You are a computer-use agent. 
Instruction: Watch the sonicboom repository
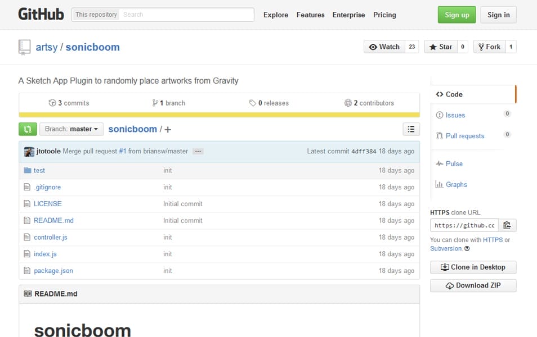(x=384, y=47)
